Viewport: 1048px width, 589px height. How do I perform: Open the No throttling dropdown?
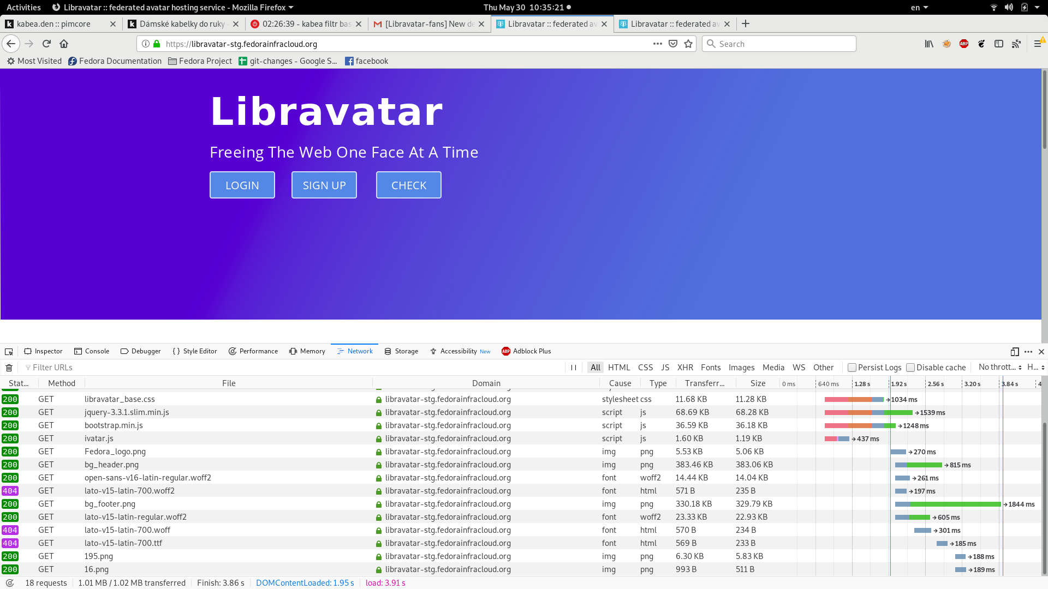1000,367
